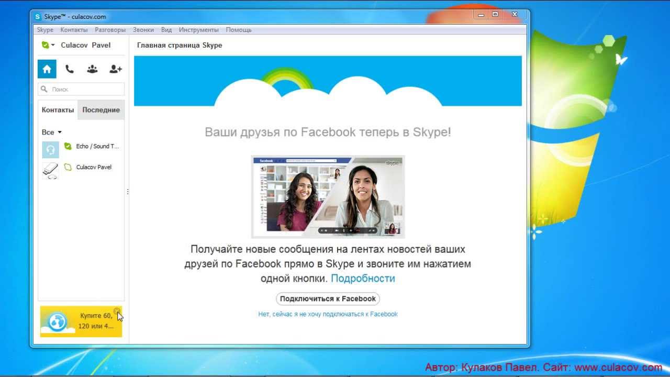This screenshot has height=377, width=670.
Task: Open the Инструменты menu
Action: point(199,30)
